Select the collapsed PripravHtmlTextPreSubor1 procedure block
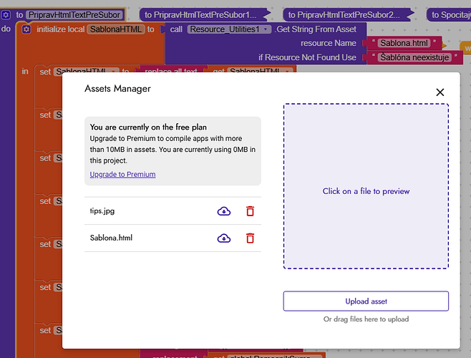The width and height of the screenshot is (471, 358). tap(204, 15)
